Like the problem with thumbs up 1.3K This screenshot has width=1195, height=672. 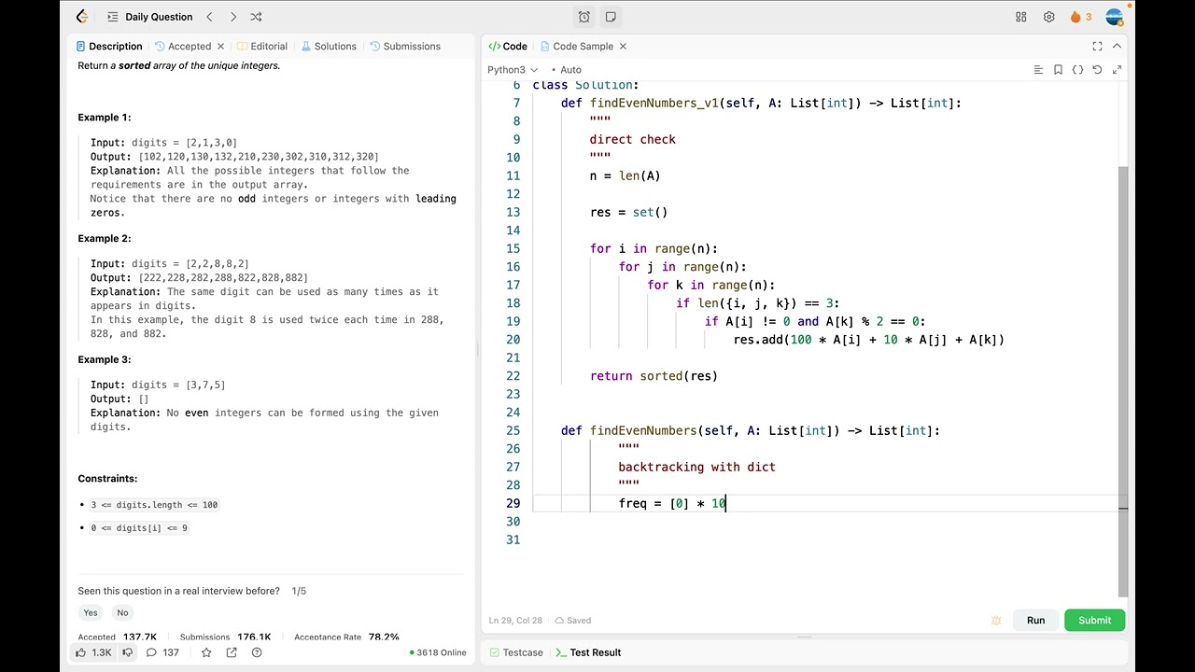coord(93,652)
